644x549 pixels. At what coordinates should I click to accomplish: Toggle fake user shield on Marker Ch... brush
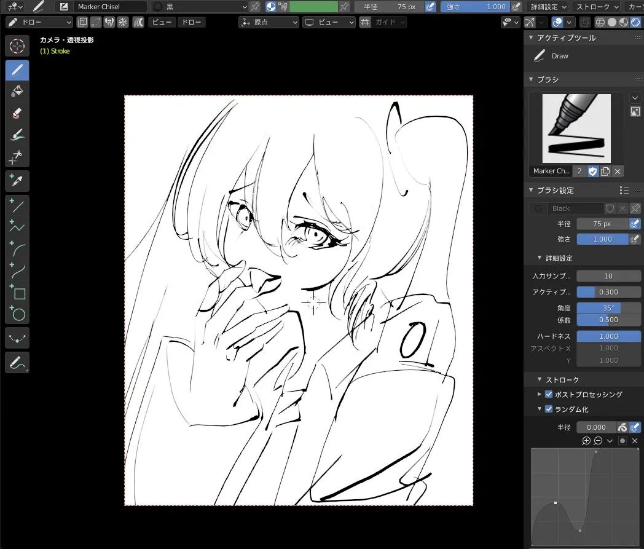(592, 172)
